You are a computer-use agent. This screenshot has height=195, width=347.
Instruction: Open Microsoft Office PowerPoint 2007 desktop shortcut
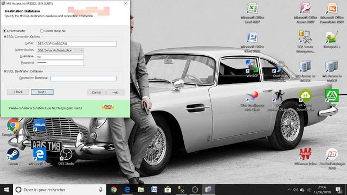click(332, 13)
